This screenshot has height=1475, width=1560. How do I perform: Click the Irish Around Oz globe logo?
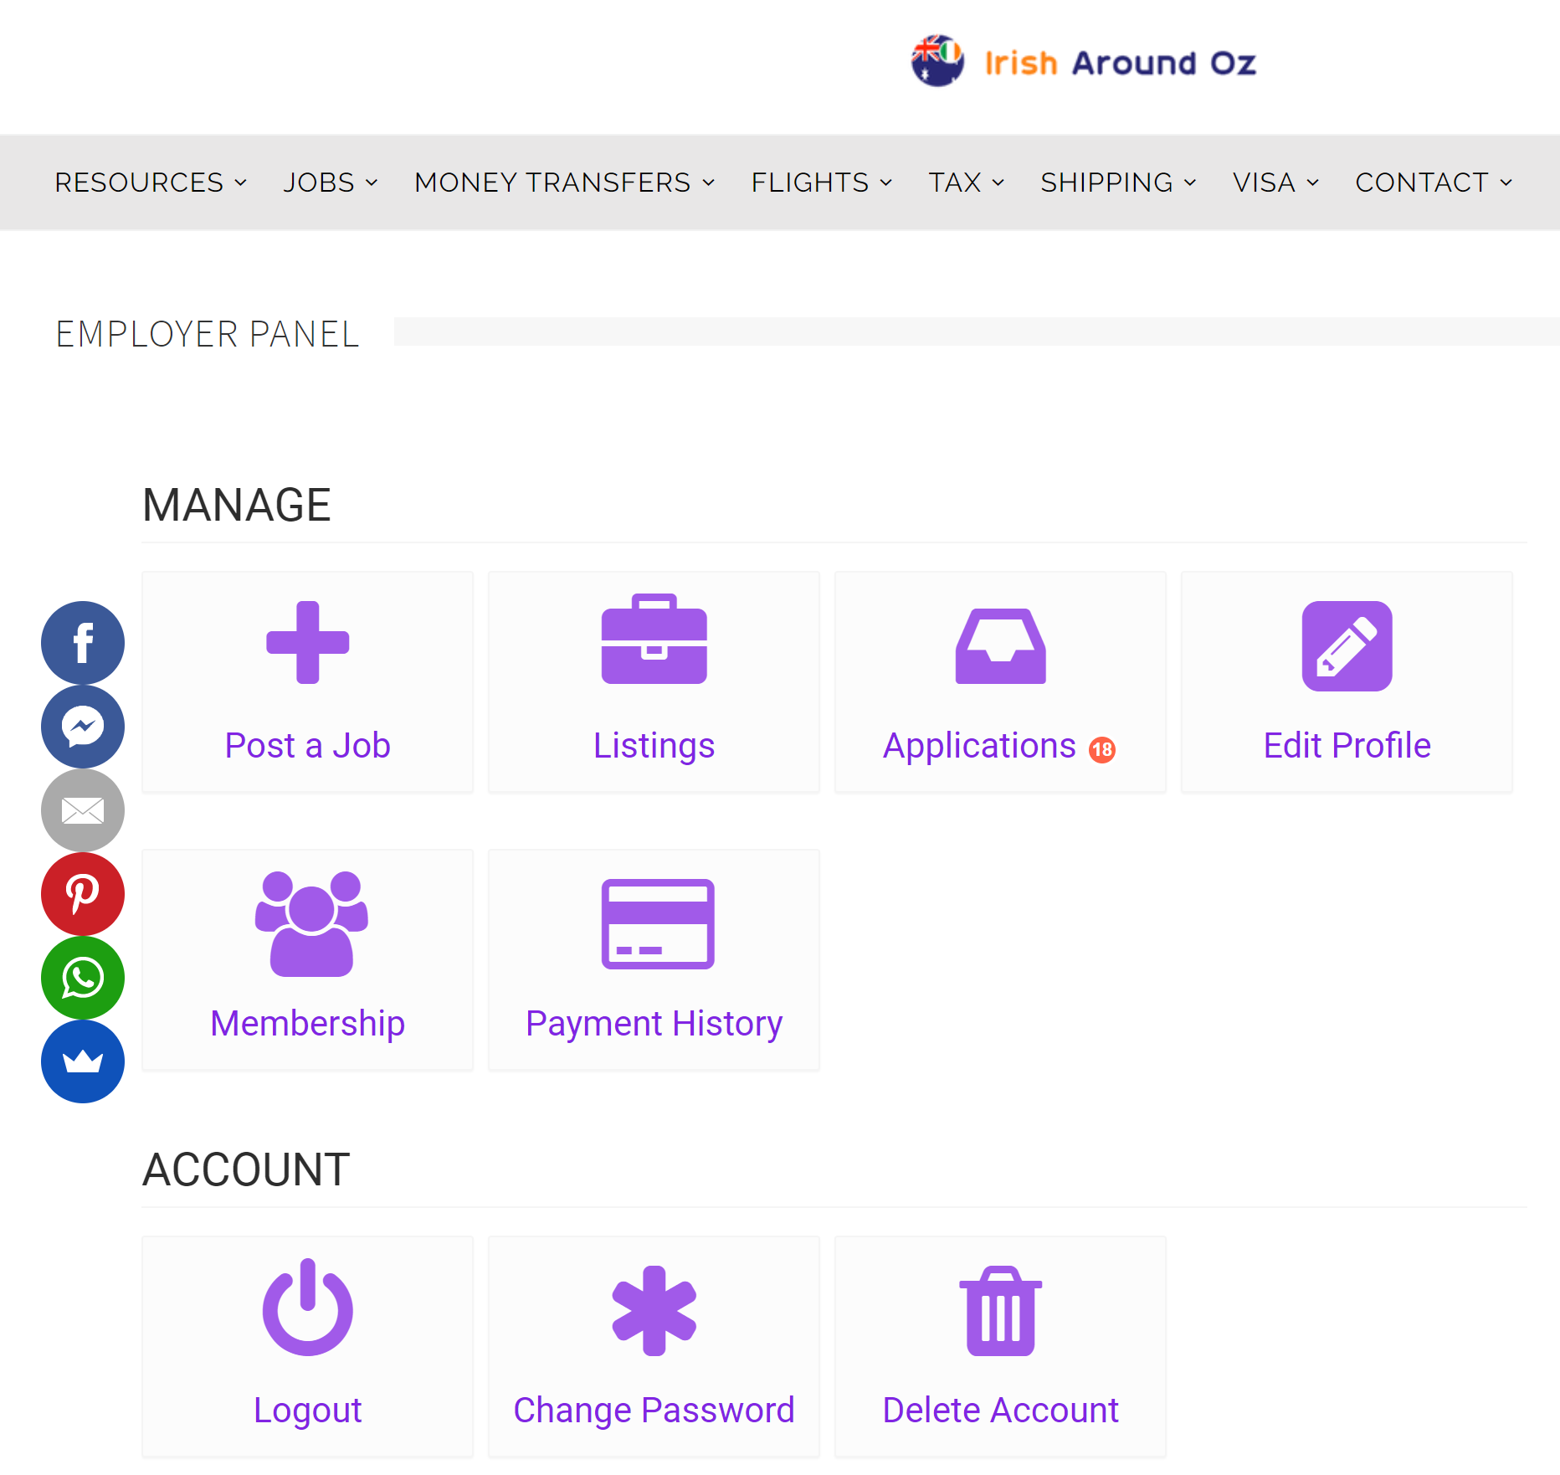tap(937, 61)
